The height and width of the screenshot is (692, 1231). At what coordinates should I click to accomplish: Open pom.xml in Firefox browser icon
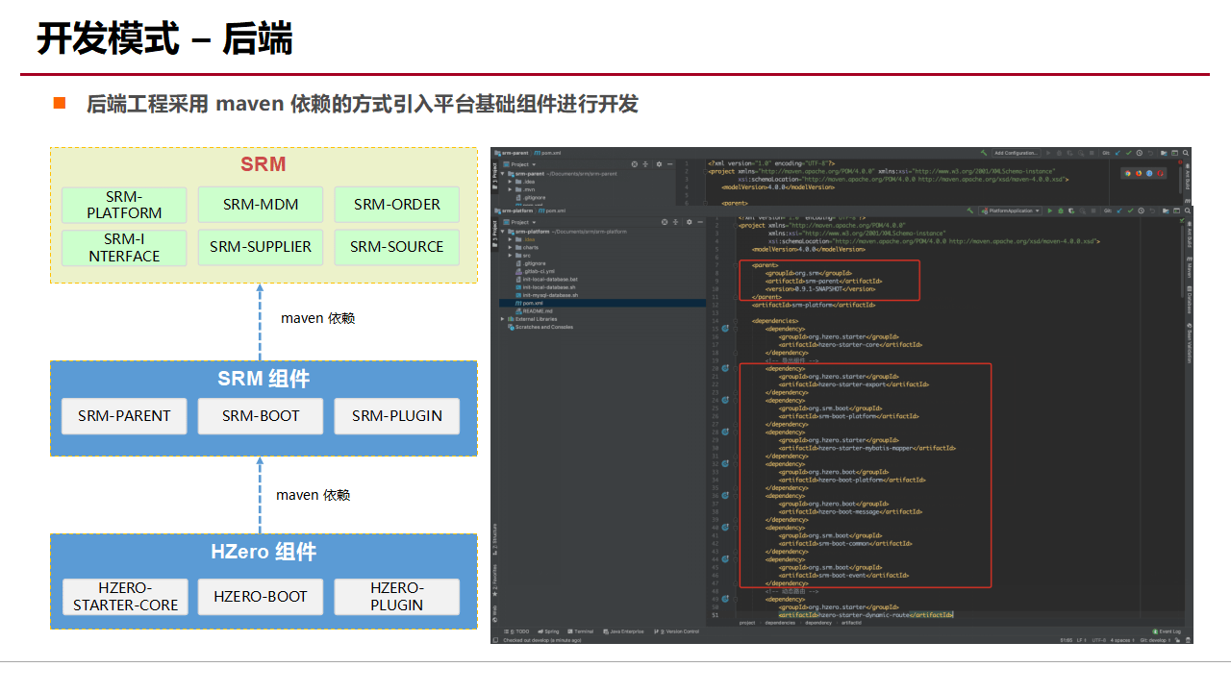[x=1139, y=173]
